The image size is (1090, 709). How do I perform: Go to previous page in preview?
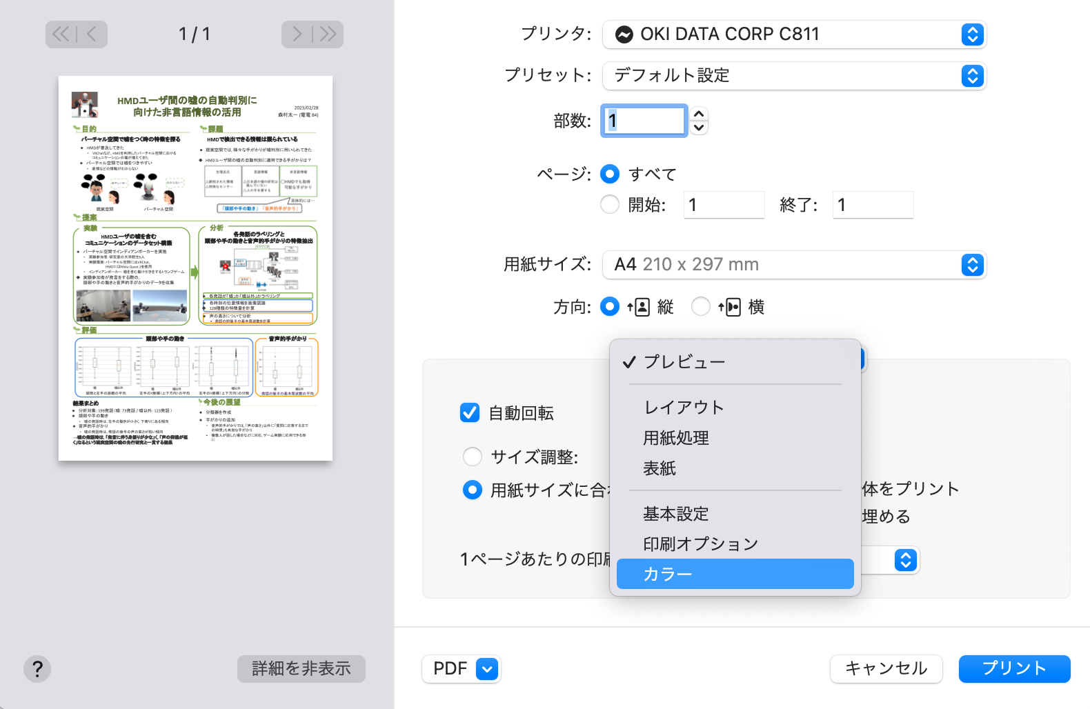tap(92, 34)
